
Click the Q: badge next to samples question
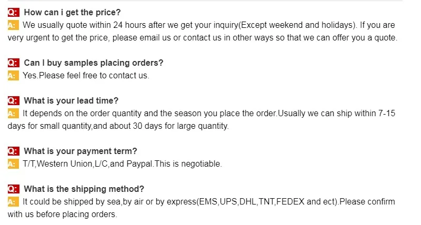coord(13,63)
